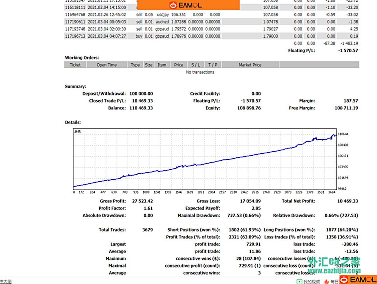Click open time 2021.02.26 12:45:02
The image size is (377, 284).
pos(107,15)
